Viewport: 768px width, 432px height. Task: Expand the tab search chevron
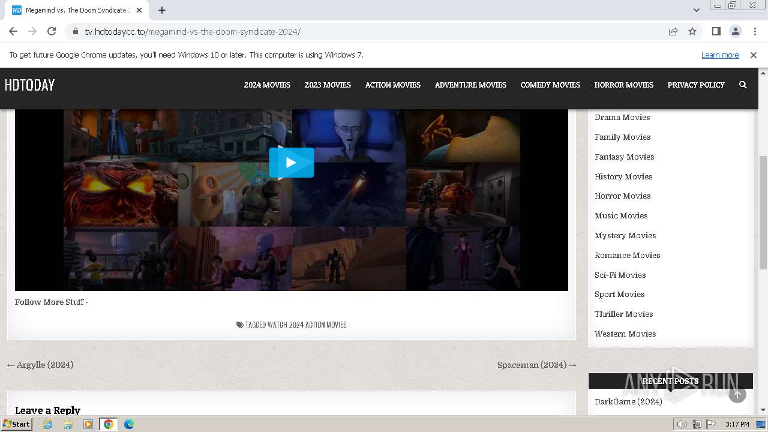(x=696, y=10)
